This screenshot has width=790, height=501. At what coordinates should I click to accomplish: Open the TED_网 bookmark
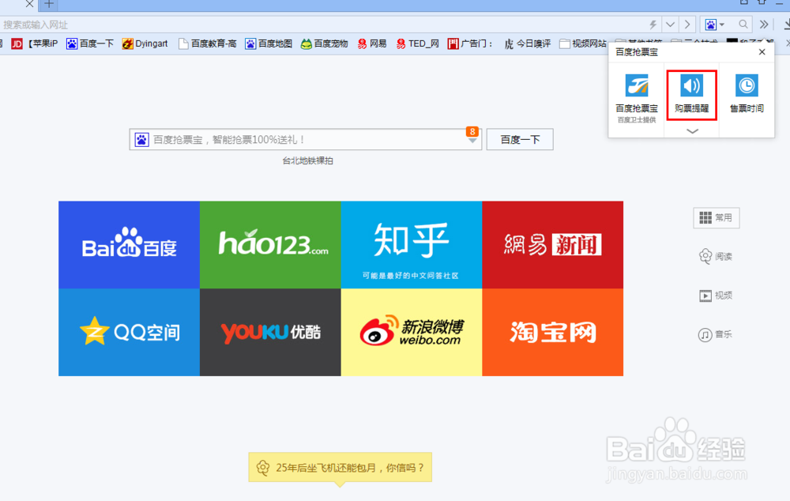(x=418, y=43)
